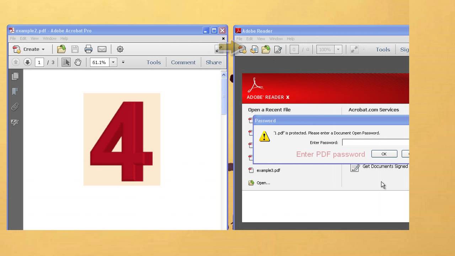Open the Edit menu in Acrobat Pro
Image resolution: width=455 pixels, height=256 pixels.
(23, 38)
